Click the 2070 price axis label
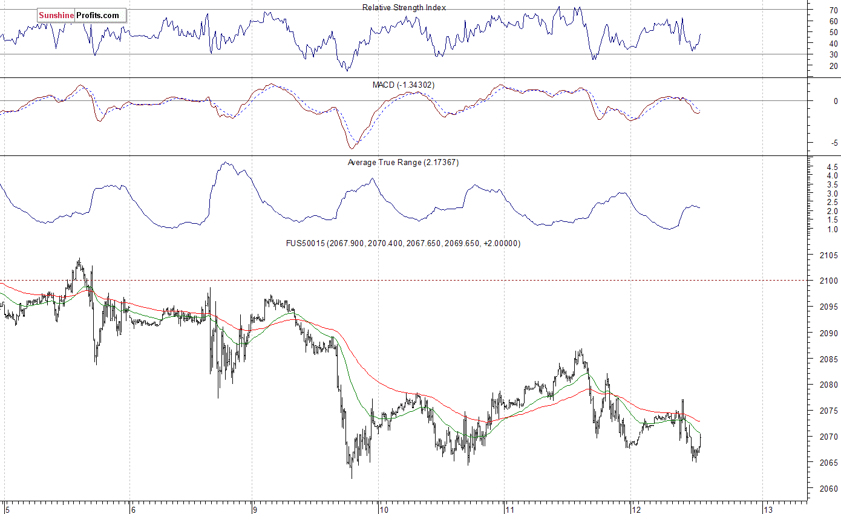The width and height of the screenshot is (841, 514). [830, 437]
